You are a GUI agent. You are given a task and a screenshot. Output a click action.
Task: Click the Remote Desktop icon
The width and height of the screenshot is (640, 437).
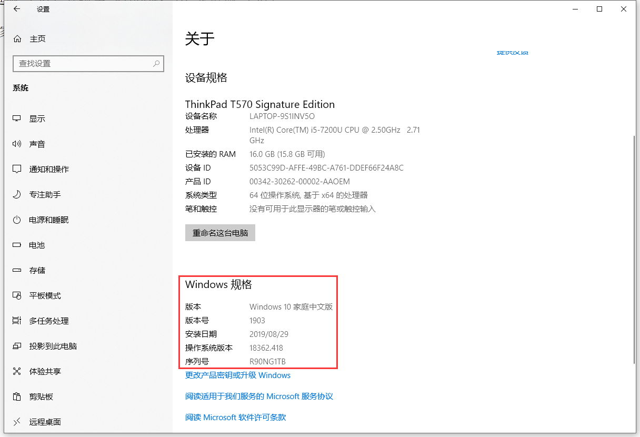[17, 422]
